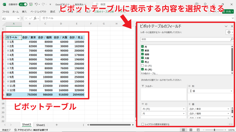
Task: Uncheck the 東京 field checkbox
Action: 142,50
